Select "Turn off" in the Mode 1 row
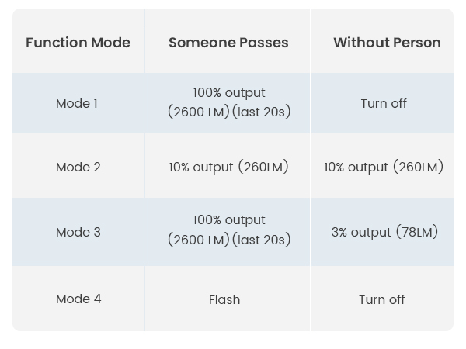Screen dimensions: 466x349 [x=384, y=103]
